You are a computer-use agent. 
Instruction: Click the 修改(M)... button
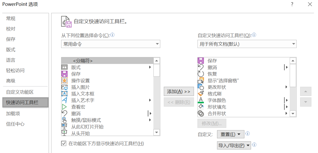[212, 123]
